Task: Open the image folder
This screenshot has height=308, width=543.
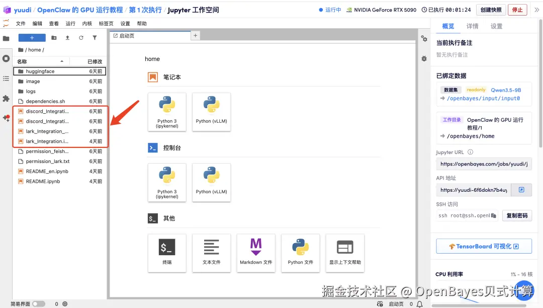Action: (59, 82)
